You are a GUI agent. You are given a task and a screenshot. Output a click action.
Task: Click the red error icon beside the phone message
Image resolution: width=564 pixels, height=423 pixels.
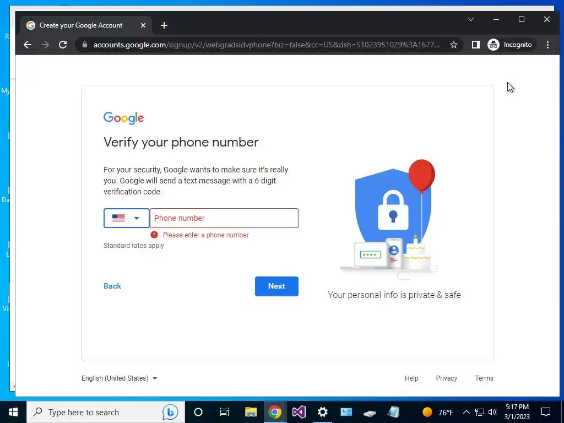click(154, 235)
